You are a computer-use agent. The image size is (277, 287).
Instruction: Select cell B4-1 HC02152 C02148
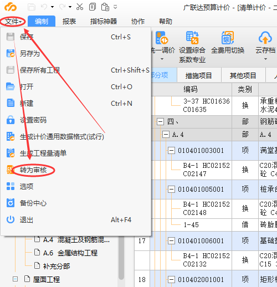click(206, 208)
